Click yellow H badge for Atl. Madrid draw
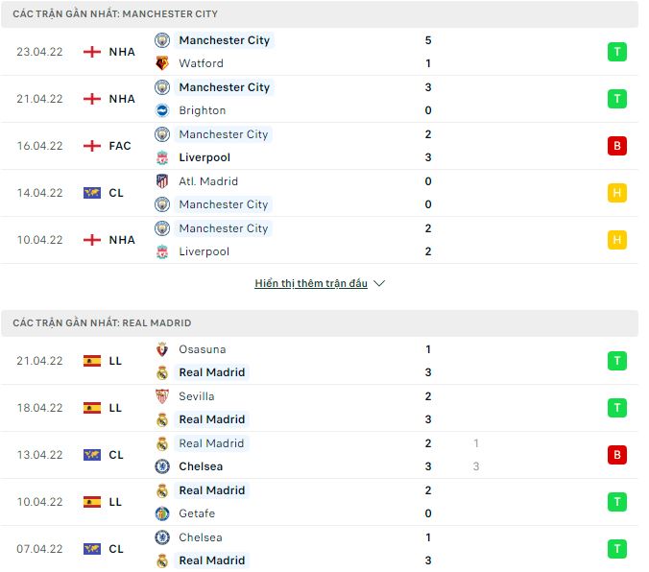 617,193
